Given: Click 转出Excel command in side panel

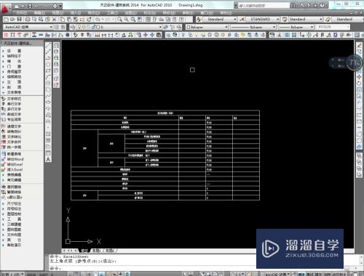Looking at the screenshot, I should (x=15, y=164).
